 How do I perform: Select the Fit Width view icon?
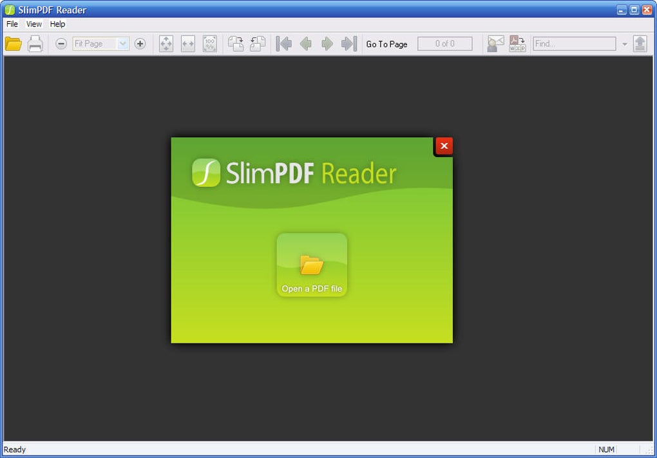click(188, 44)
